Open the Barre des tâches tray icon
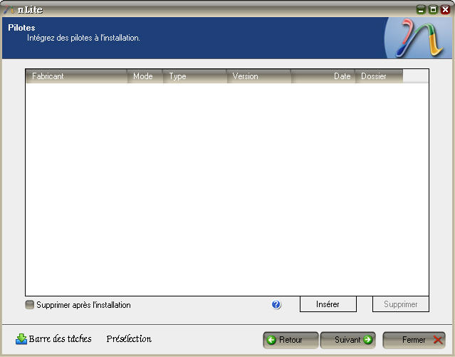This screenshot has height=357, width=455. [21, 339]
